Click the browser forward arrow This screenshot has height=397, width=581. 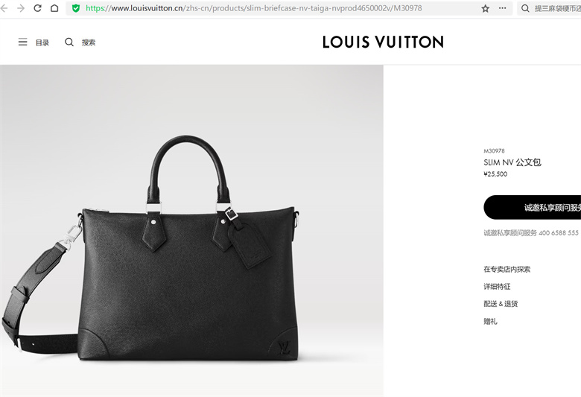(x=21, y=8)
